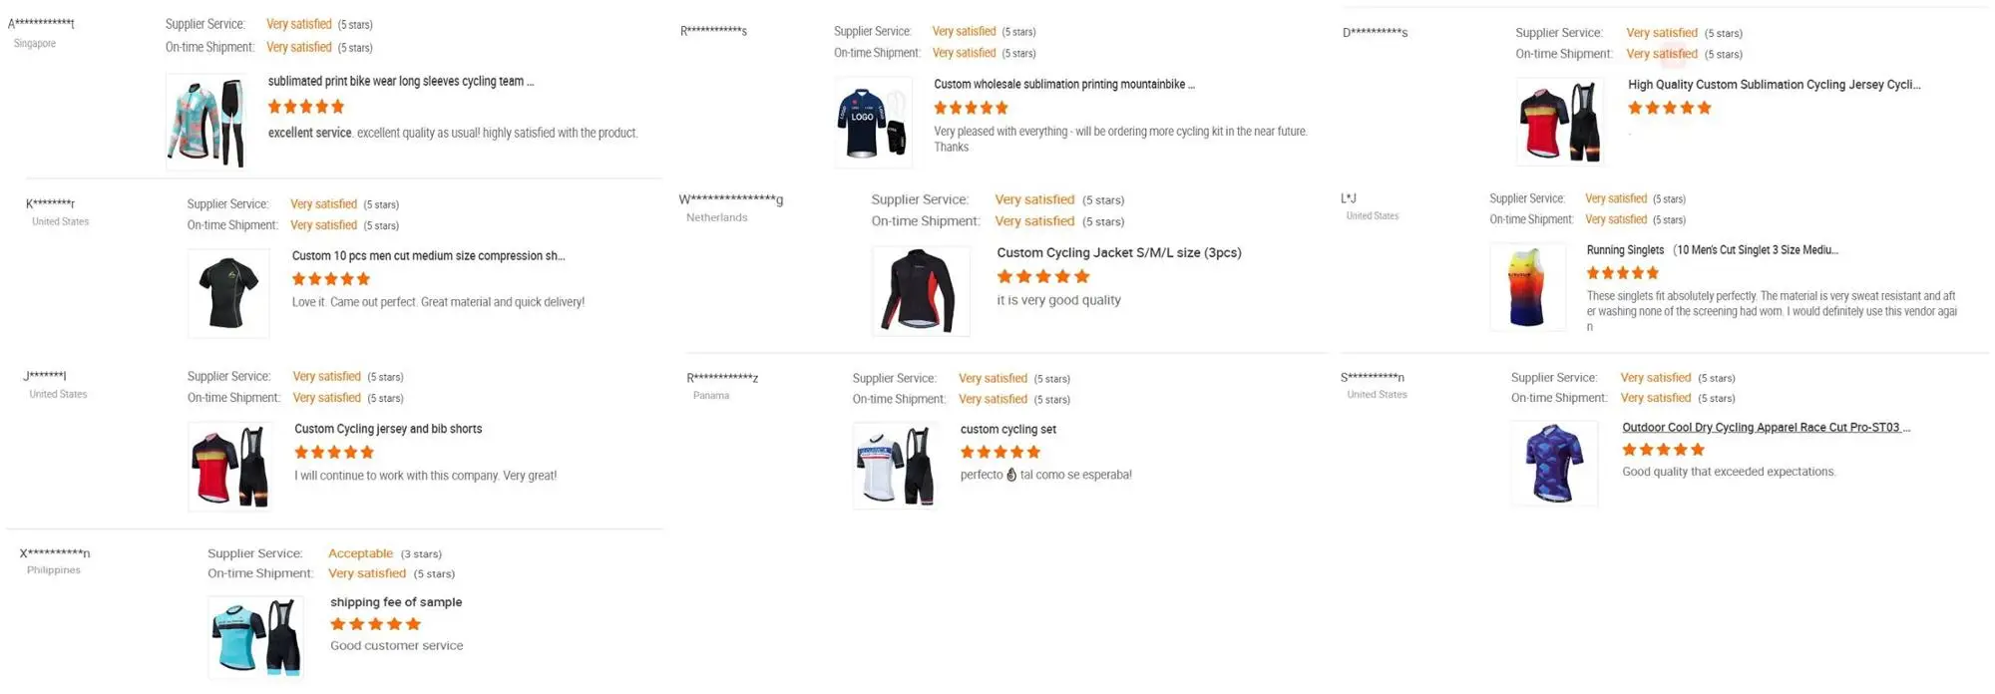Image resolution: width=1995 pixels, height=694 pixels.
Task: Open the black and red cycling jacket image
Action: click(x=921, y=291)
